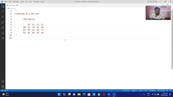Select Python interpreter 3.10.7 64-bit
Viewport: 173px width, 97px height.
(x=161, y=91)
